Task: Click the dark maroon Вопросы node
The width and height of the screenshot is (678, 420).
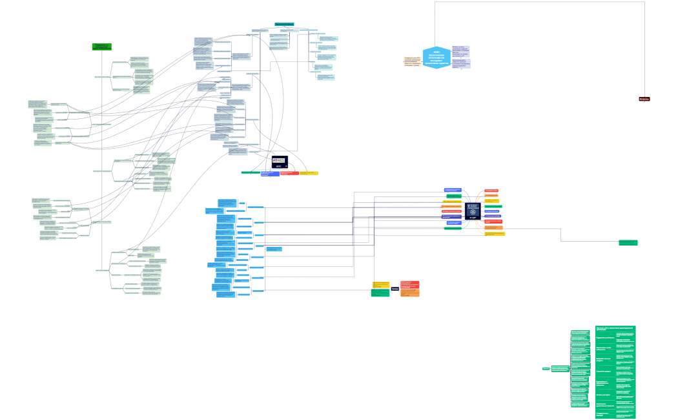Action: [x=644, y=99]
